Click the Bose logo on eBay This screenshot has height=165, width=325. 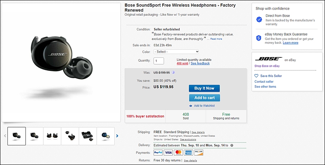tap(268, 59)
